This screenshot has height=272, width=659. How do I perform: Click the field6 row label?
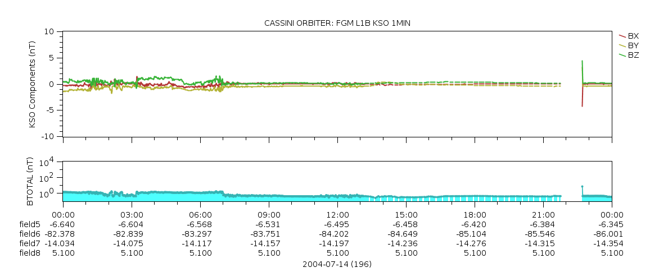click(x=30, y=234)
